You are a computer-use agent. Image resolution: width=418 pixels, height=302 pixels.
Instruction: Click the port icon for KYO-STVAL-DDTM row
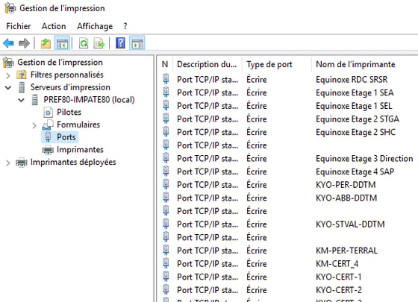pyautogui.click(x=166, y=224)
